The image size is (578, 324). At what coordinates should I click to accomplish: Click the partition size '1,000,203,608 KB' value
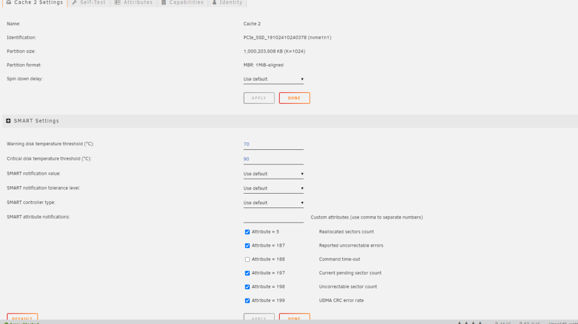[x=274, y=51]
